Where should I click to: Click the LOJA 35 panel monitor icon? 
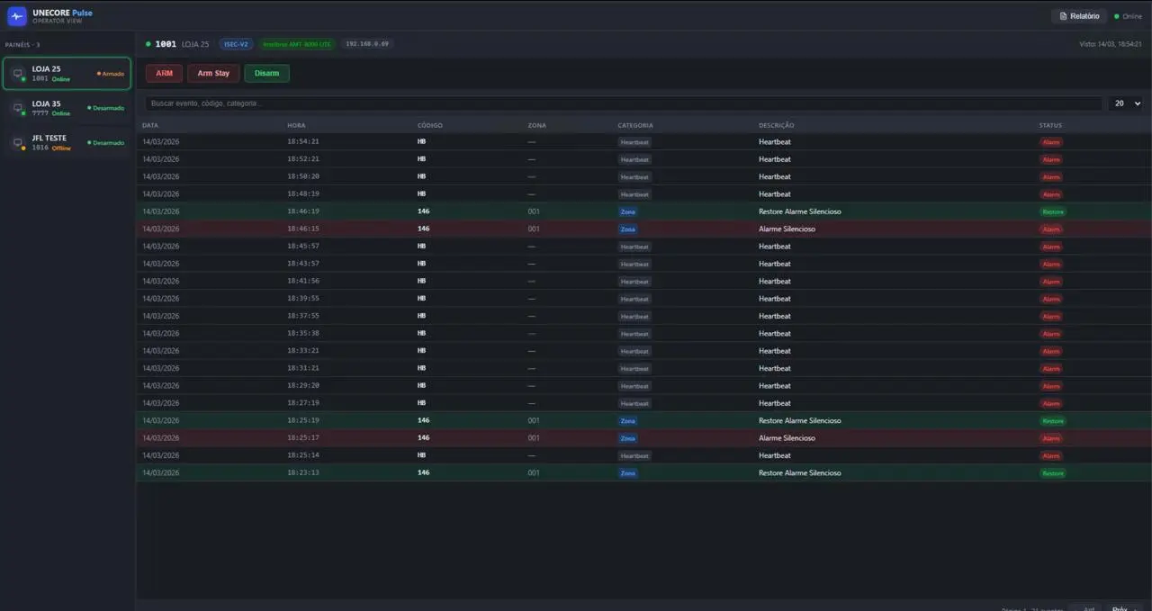pyautogui.click(x=18, y=108)
